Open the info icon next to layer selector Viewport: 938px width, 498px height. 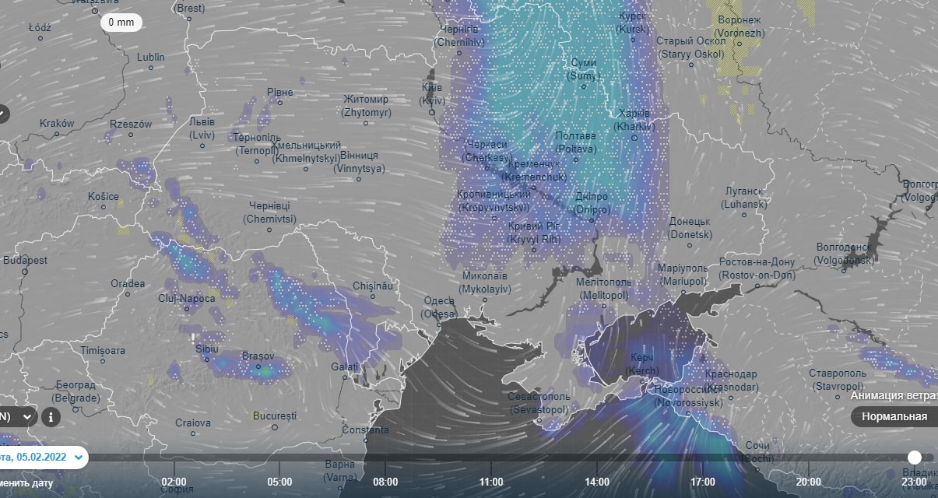click(51, 417)
